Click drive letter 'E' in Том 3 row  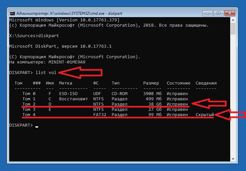[x=50, y=110]
